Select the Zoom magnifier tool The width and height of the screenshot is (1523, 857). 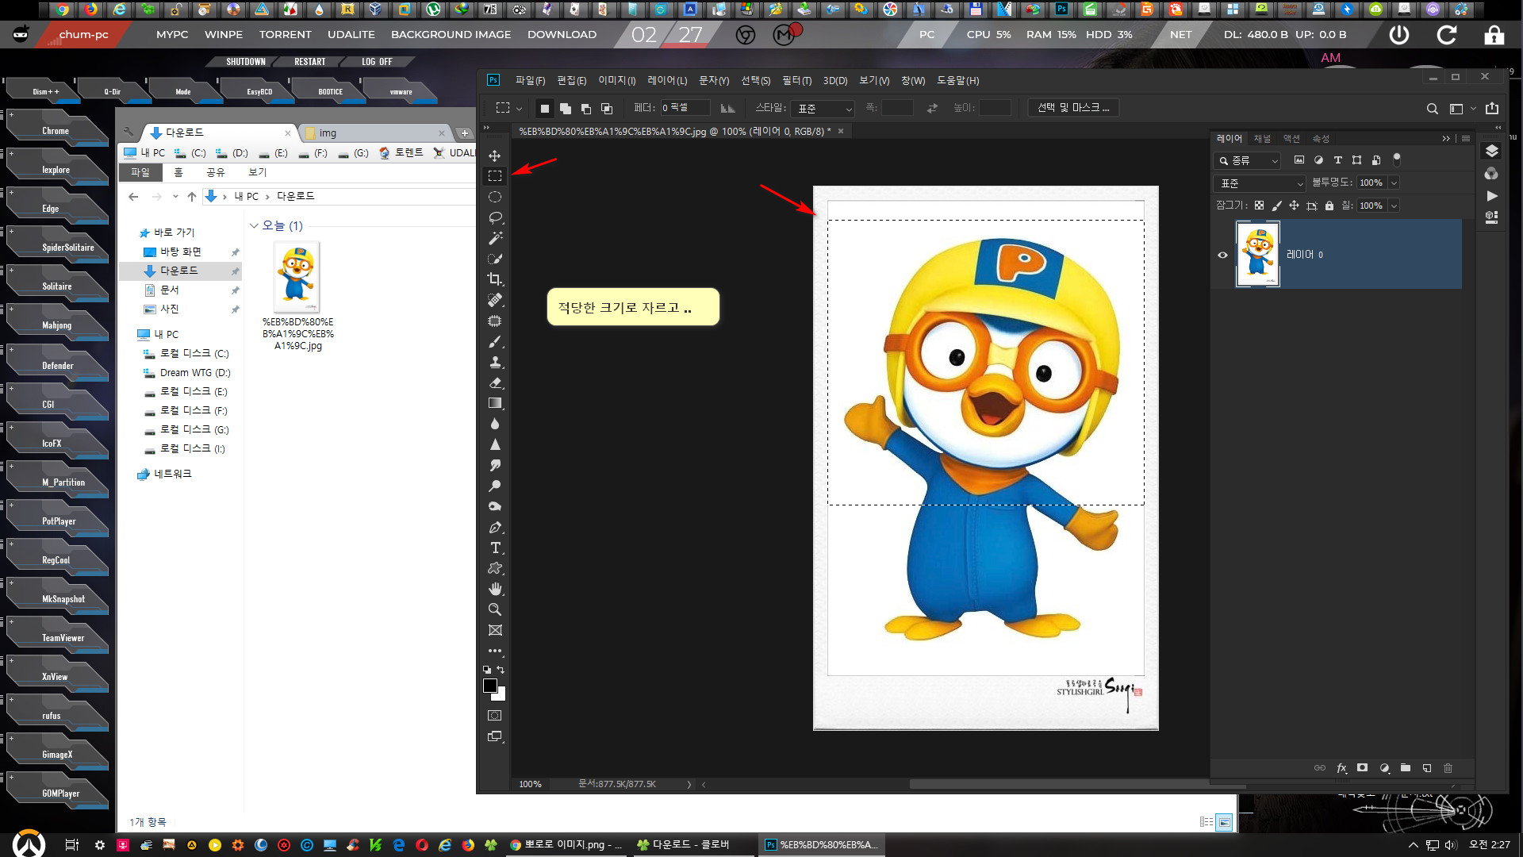pos(495,609)
